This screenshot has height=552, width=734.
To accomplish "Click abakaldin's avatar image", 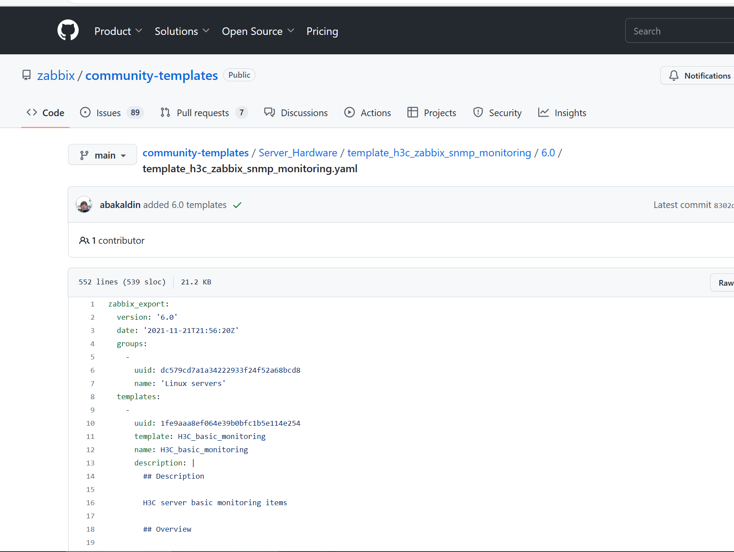I will tap(84, 205).
